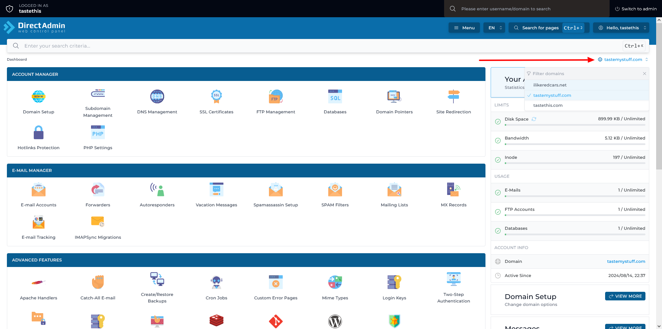
Task: Open Spamassassin Setup
Action: (275, 190)
